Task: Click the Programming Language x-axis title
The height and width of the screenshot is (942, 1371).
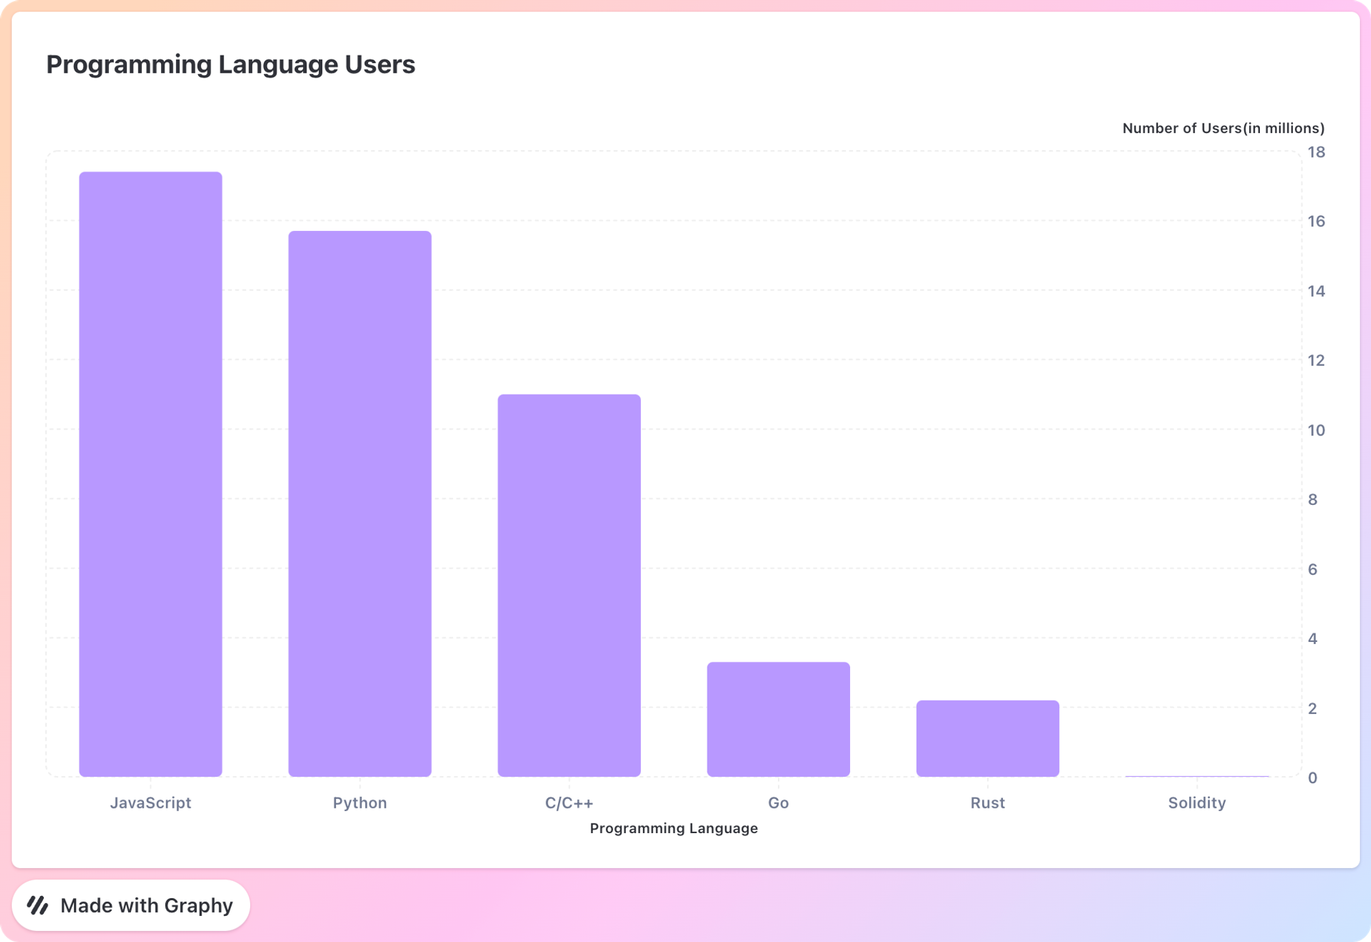Action: [674, 828]
